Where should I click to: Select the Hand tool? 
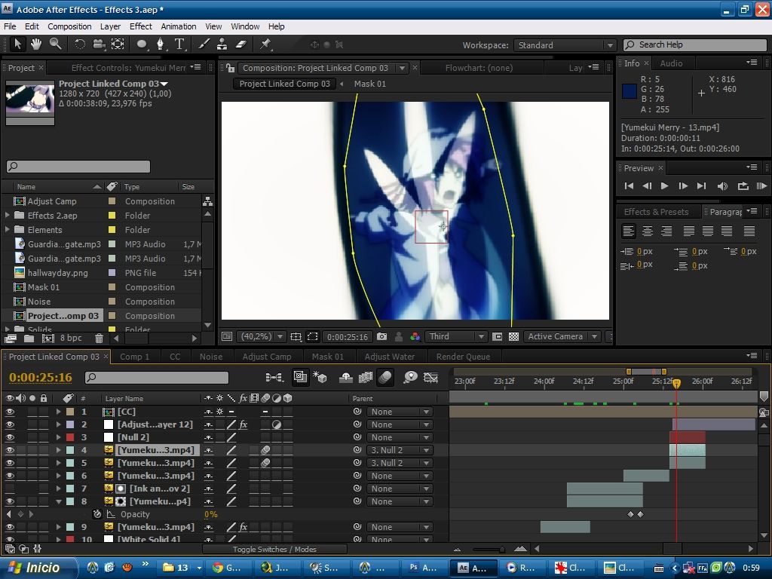click(x=36, y=44)
